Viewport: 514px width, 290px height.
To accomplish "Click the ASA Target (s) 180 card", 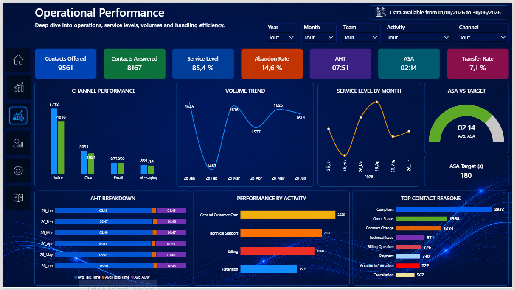I will (x=466, y=171).
